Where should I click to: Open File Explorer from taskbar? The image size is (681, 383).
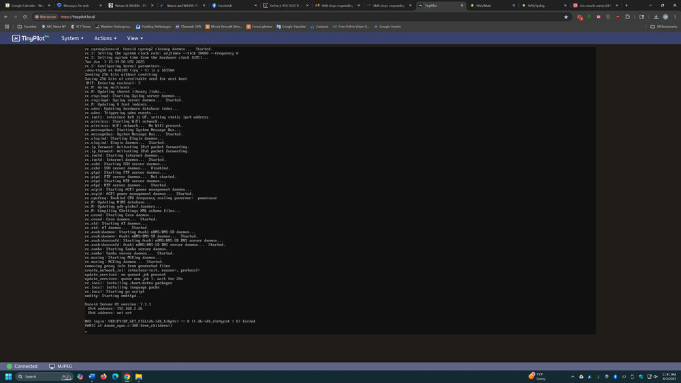click(x=138, y=376)
